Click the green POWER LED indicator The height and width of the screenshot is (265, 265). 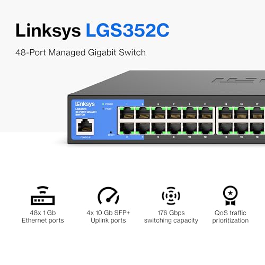[103, 104]
